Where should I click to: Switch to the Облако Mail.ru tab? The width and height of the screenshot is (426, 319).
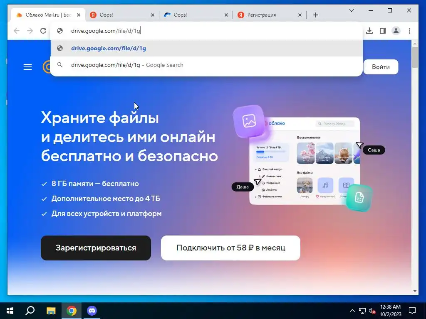pyautogui.click(x=48, y=15)
